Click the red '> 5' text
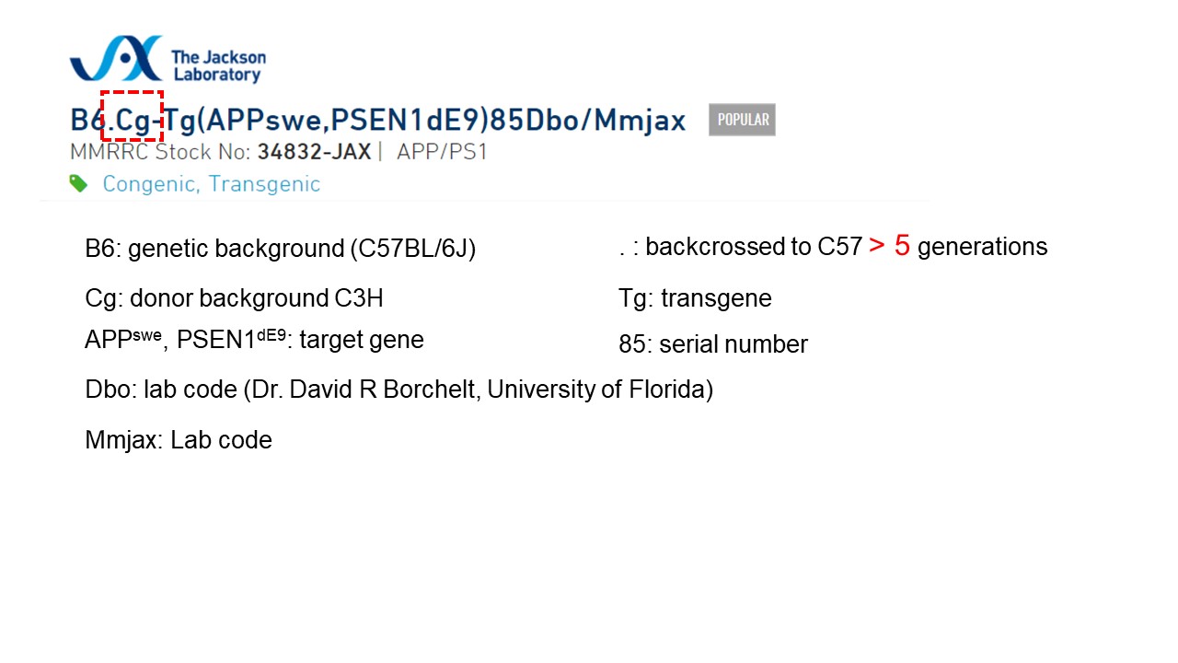 (889, 246)
